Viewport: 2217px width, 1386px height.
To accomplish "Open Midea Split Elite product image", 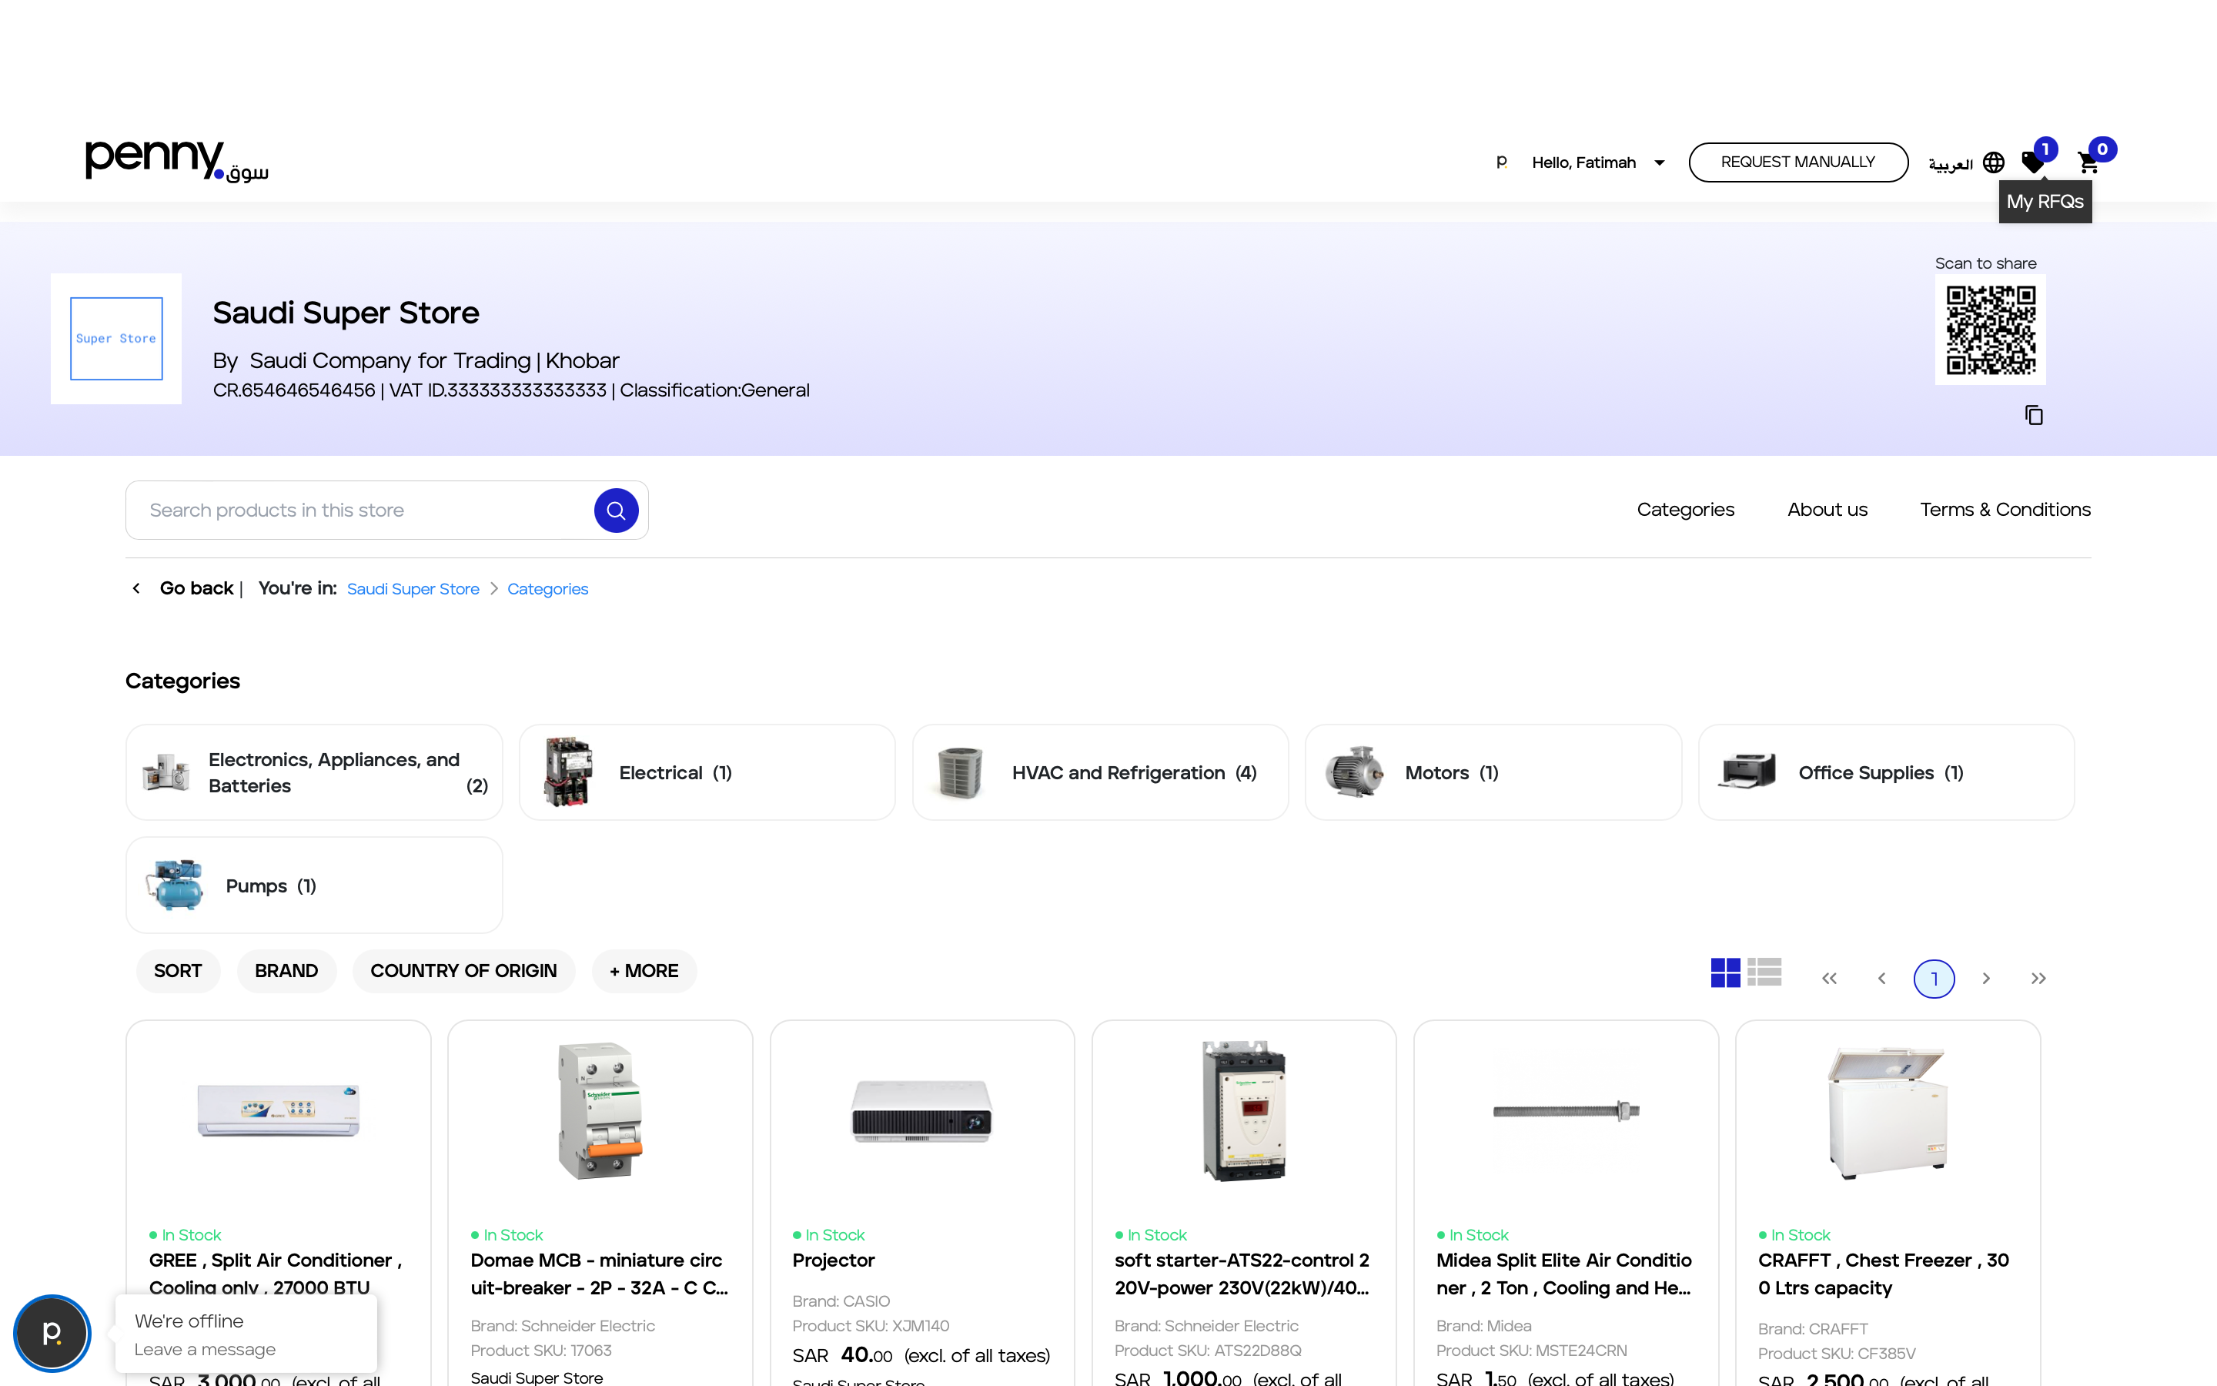I will [1566, 1111].
